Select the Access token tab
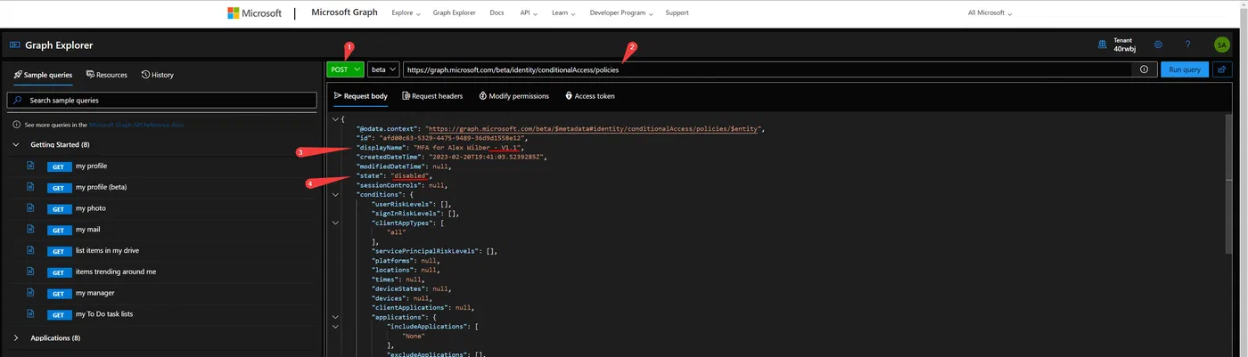 coord(589,96)
